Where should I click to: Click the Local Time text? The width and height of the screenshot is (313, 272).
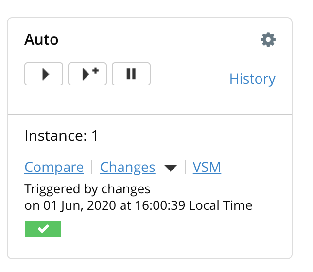(x=220, y=205)
